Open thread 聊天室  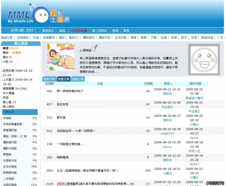(61, 118)
